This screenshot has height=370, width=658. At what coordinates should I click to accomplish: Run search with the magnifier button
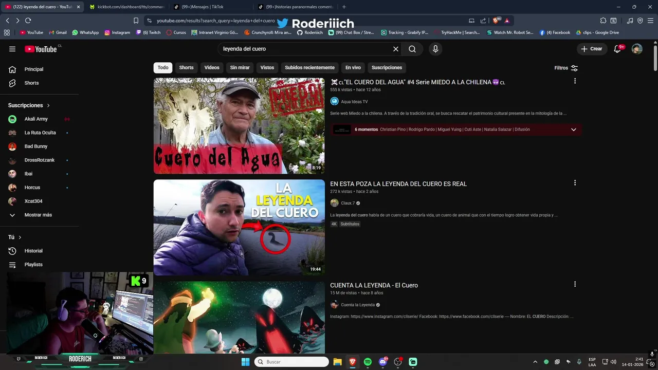412,49
